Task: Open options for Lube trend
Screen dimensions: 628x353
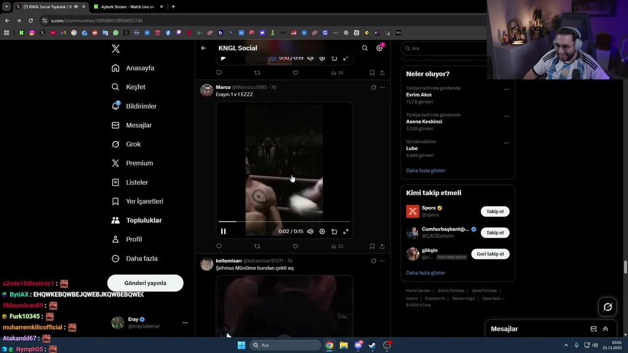Action: (x=506, y=143)
